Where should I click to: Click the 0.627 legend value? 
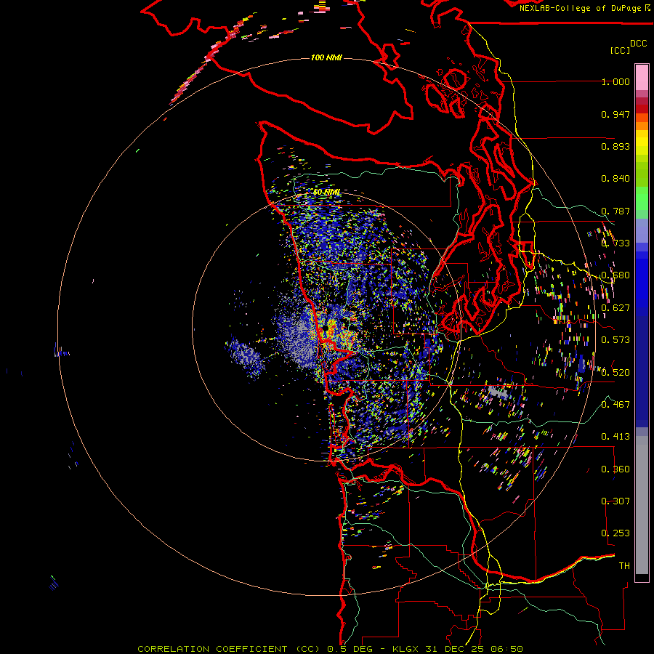(615, 308)
